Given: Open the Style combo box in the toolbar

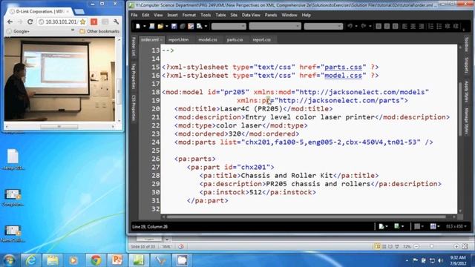Looking at the screenshot, I should click(229, 27).
